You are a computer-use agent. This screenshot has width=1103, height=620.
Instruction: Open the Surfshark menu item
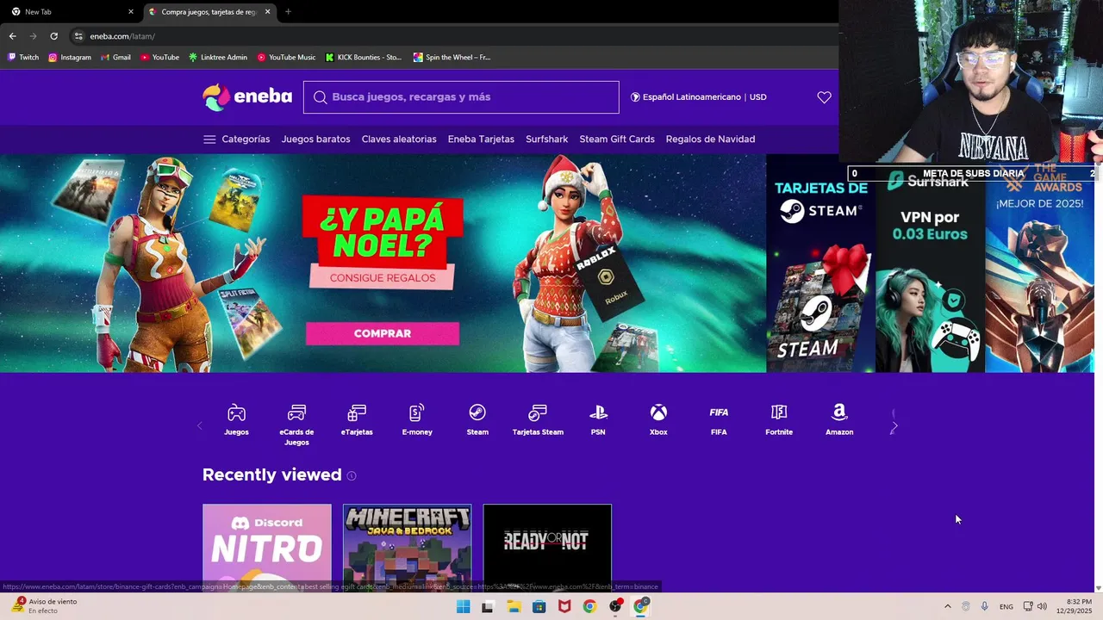click(x=546, y=139)
